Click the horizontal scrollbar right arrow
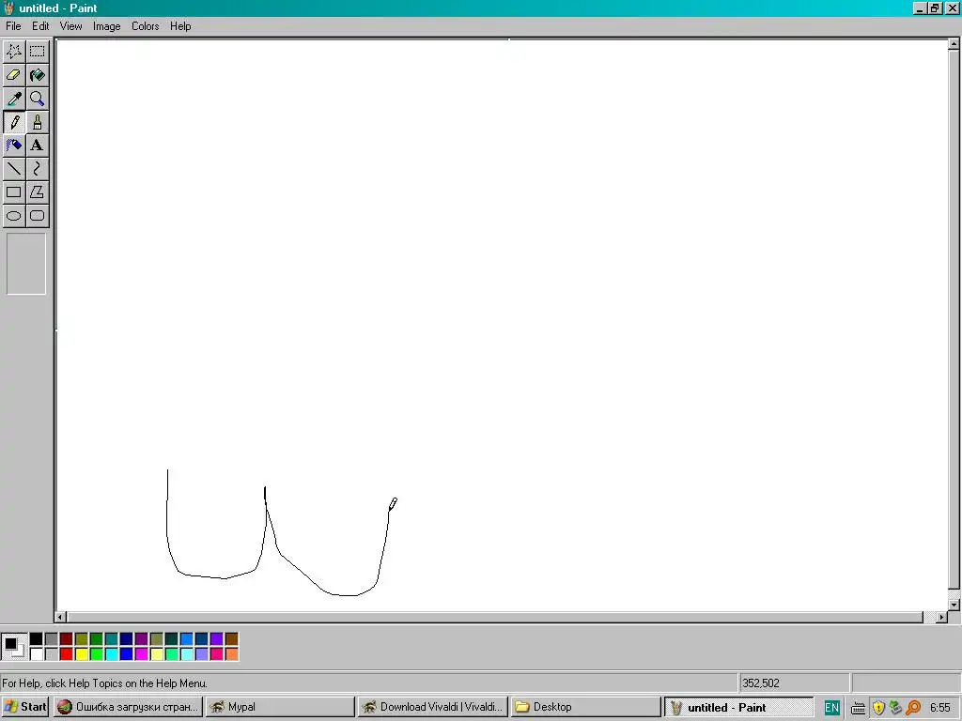This screenshot has width=962, height=721. tap(941, 617)
